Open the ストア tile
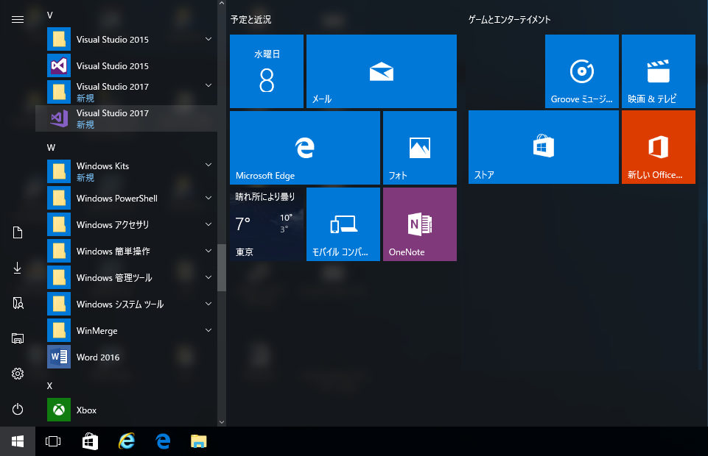708x456 pixels. point(544,147)
